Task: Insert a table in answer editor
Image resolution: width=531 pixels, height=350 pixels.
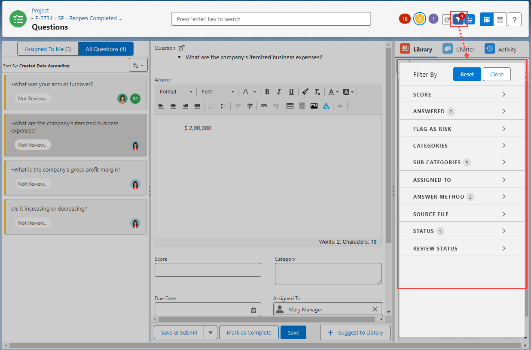Action: coord(290,106)
